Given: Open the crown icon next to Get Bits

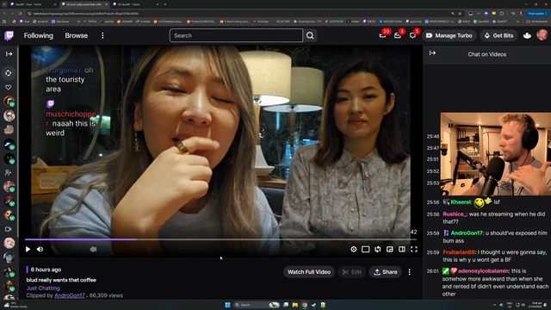Looking at the screenshot, I should (x=527, y=35).
